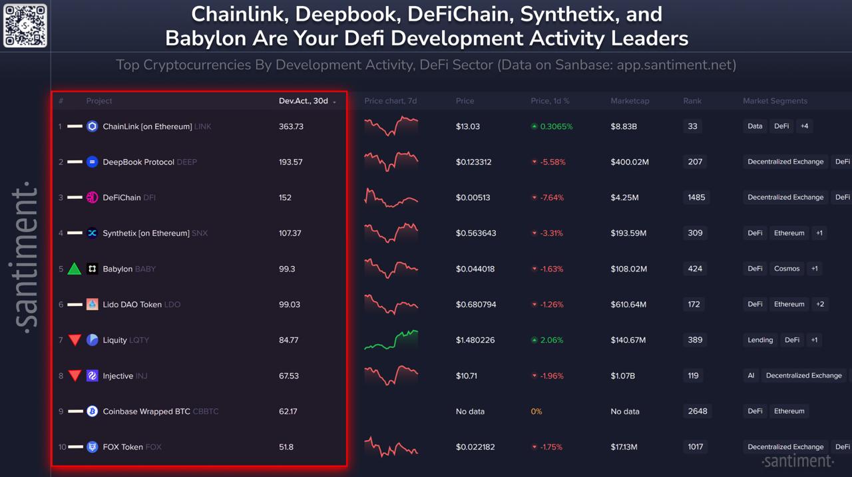This screenshot has height=477, width=852.
Task: Click the Price, 1d % column header
Action: [x=550, y=101]
